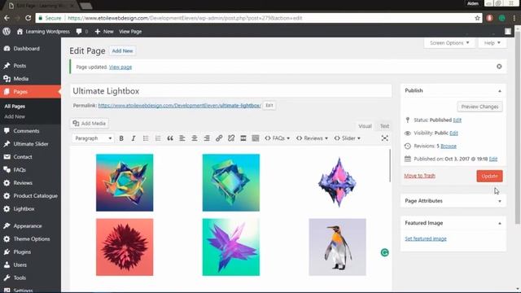
Task: Align text left
Action: 182,138
